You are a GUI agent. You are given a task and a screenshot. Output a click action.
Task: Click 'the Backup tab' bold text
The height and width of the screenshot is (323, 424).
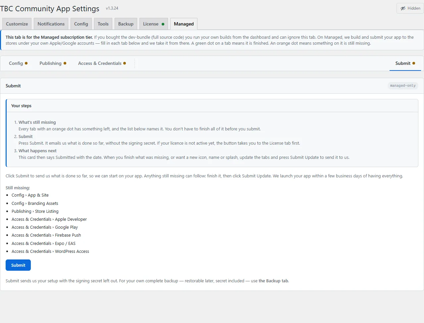[274, 281]
